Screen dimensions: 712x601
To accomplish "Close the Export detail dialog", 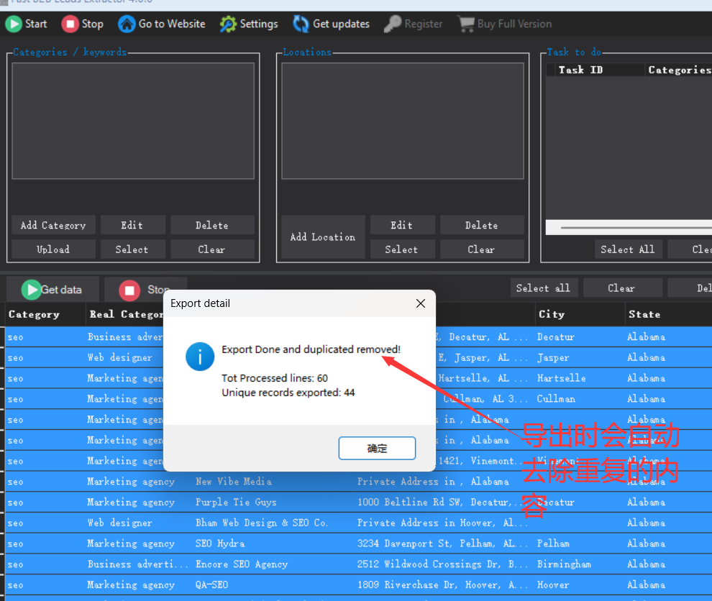I will coord(421,303).
